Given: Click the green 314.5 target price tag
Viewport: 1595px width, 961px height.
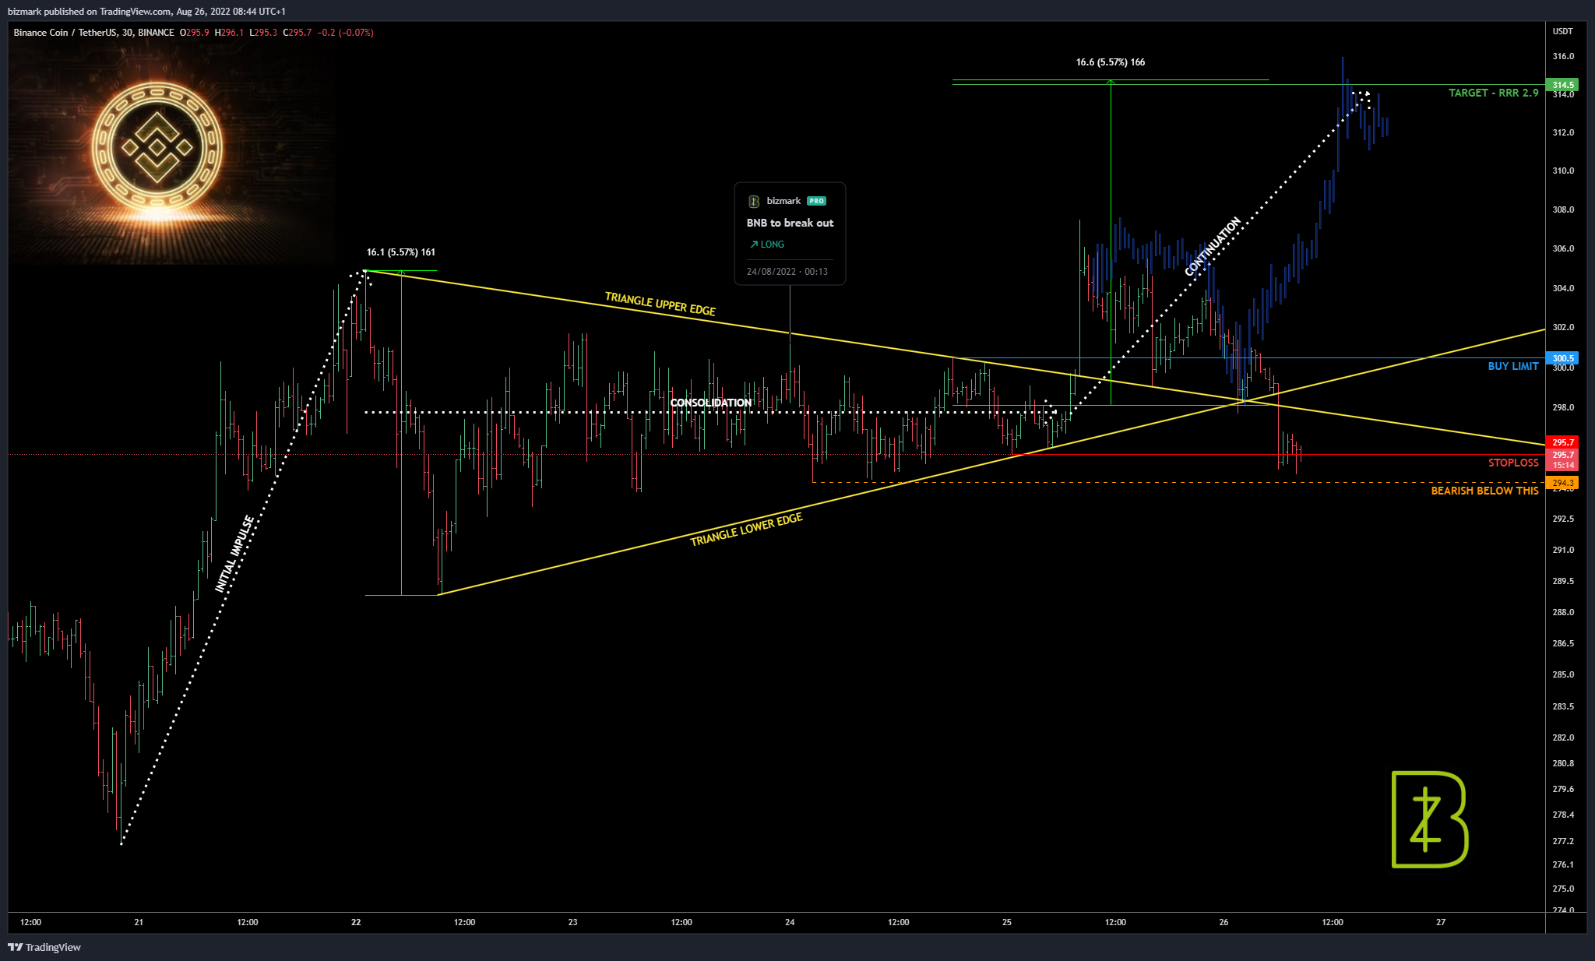Looking at the screenshot, I should click(x=1563, y=85).
